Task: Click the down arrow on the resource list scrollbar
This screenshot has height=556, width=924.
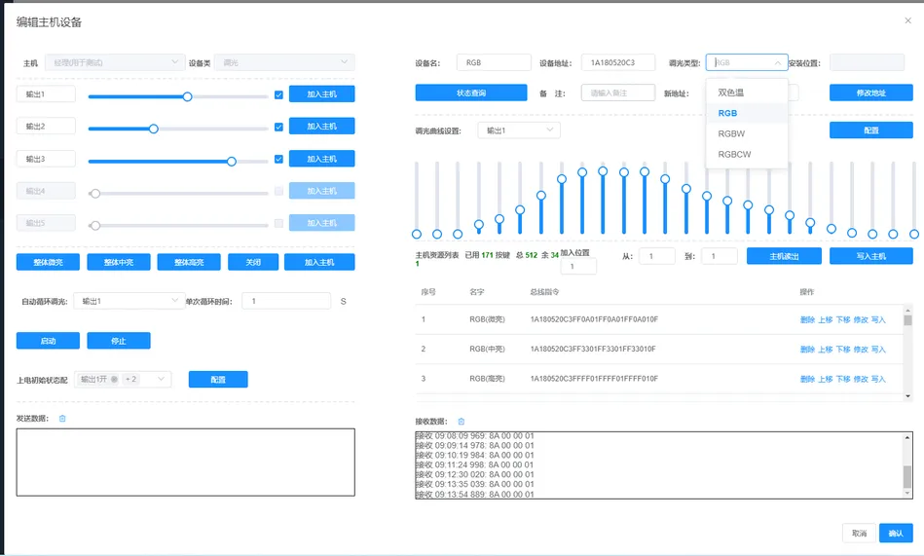Action: point(907,395)
